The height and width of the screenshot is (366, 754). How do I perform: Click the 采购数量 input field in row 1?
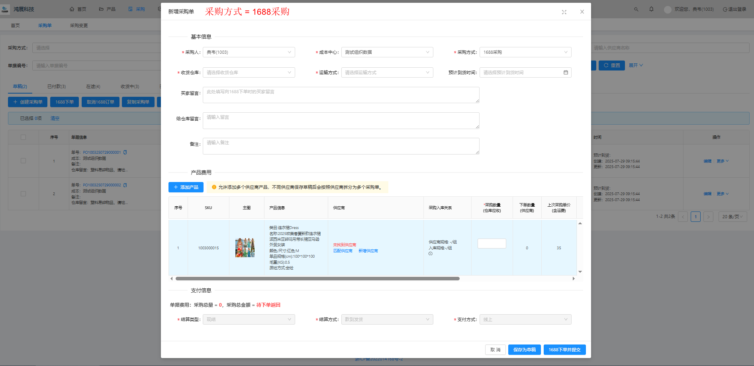(492, 244)
